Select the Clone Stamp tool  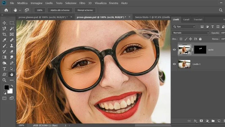pyautogui.click(x=12, y=46)
